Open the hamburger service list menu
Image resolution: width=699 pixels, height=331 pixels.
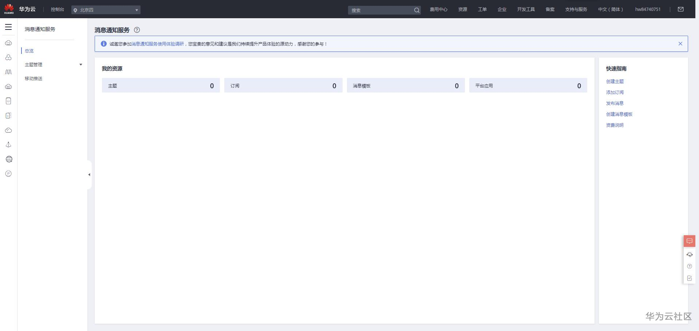pos(8,27)
